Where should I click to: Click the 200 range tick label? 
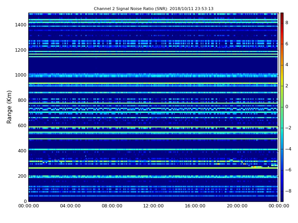[22, 176]
